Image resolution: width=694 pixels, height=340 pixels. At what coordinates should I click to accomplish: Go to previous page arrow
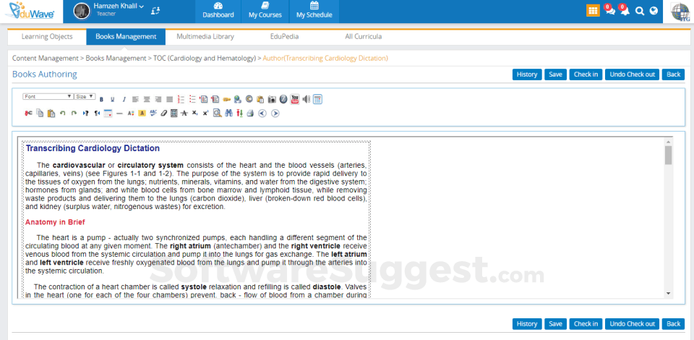coord(262,114)
